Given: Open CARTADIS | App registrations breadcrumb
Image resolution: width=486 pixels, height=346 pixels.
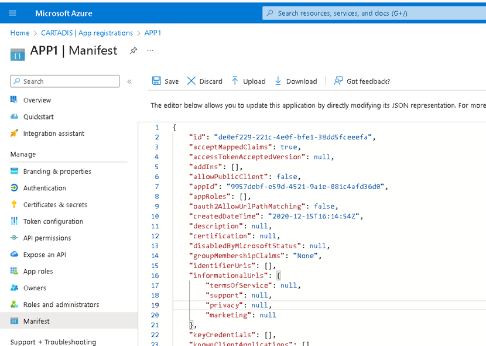Looking at the screenshot, I should click(87, 33).
